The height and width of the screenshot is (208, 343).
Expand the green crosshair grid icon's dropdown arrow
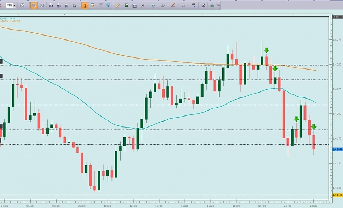tap(158, 5)
